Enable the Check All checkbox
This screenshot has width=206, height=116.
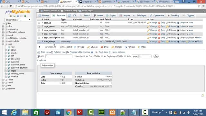pos(46,47)
